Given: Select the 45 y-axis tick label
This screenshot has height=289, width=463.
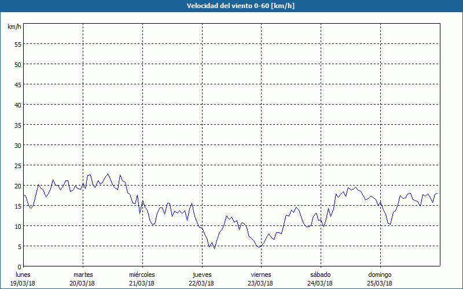Looking at the screenshot, I should [x=17, y=84].
